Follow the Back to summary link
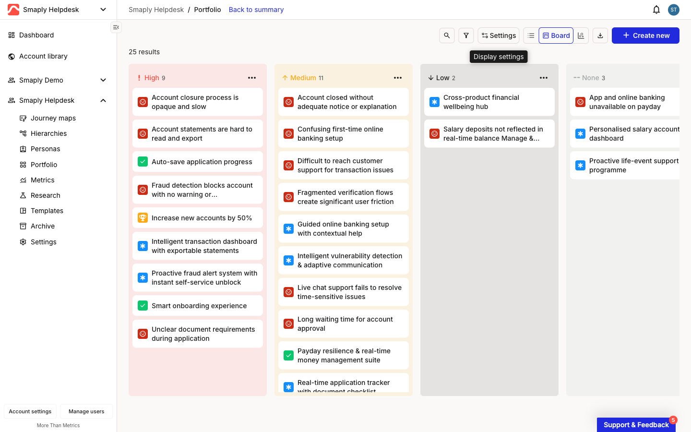Screen dimensions: 691x432 [256, 10]
